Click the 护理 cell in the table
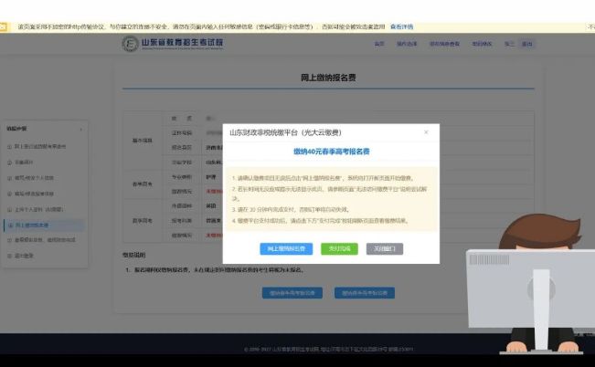The image size is (595, 367). coord(211,177)
